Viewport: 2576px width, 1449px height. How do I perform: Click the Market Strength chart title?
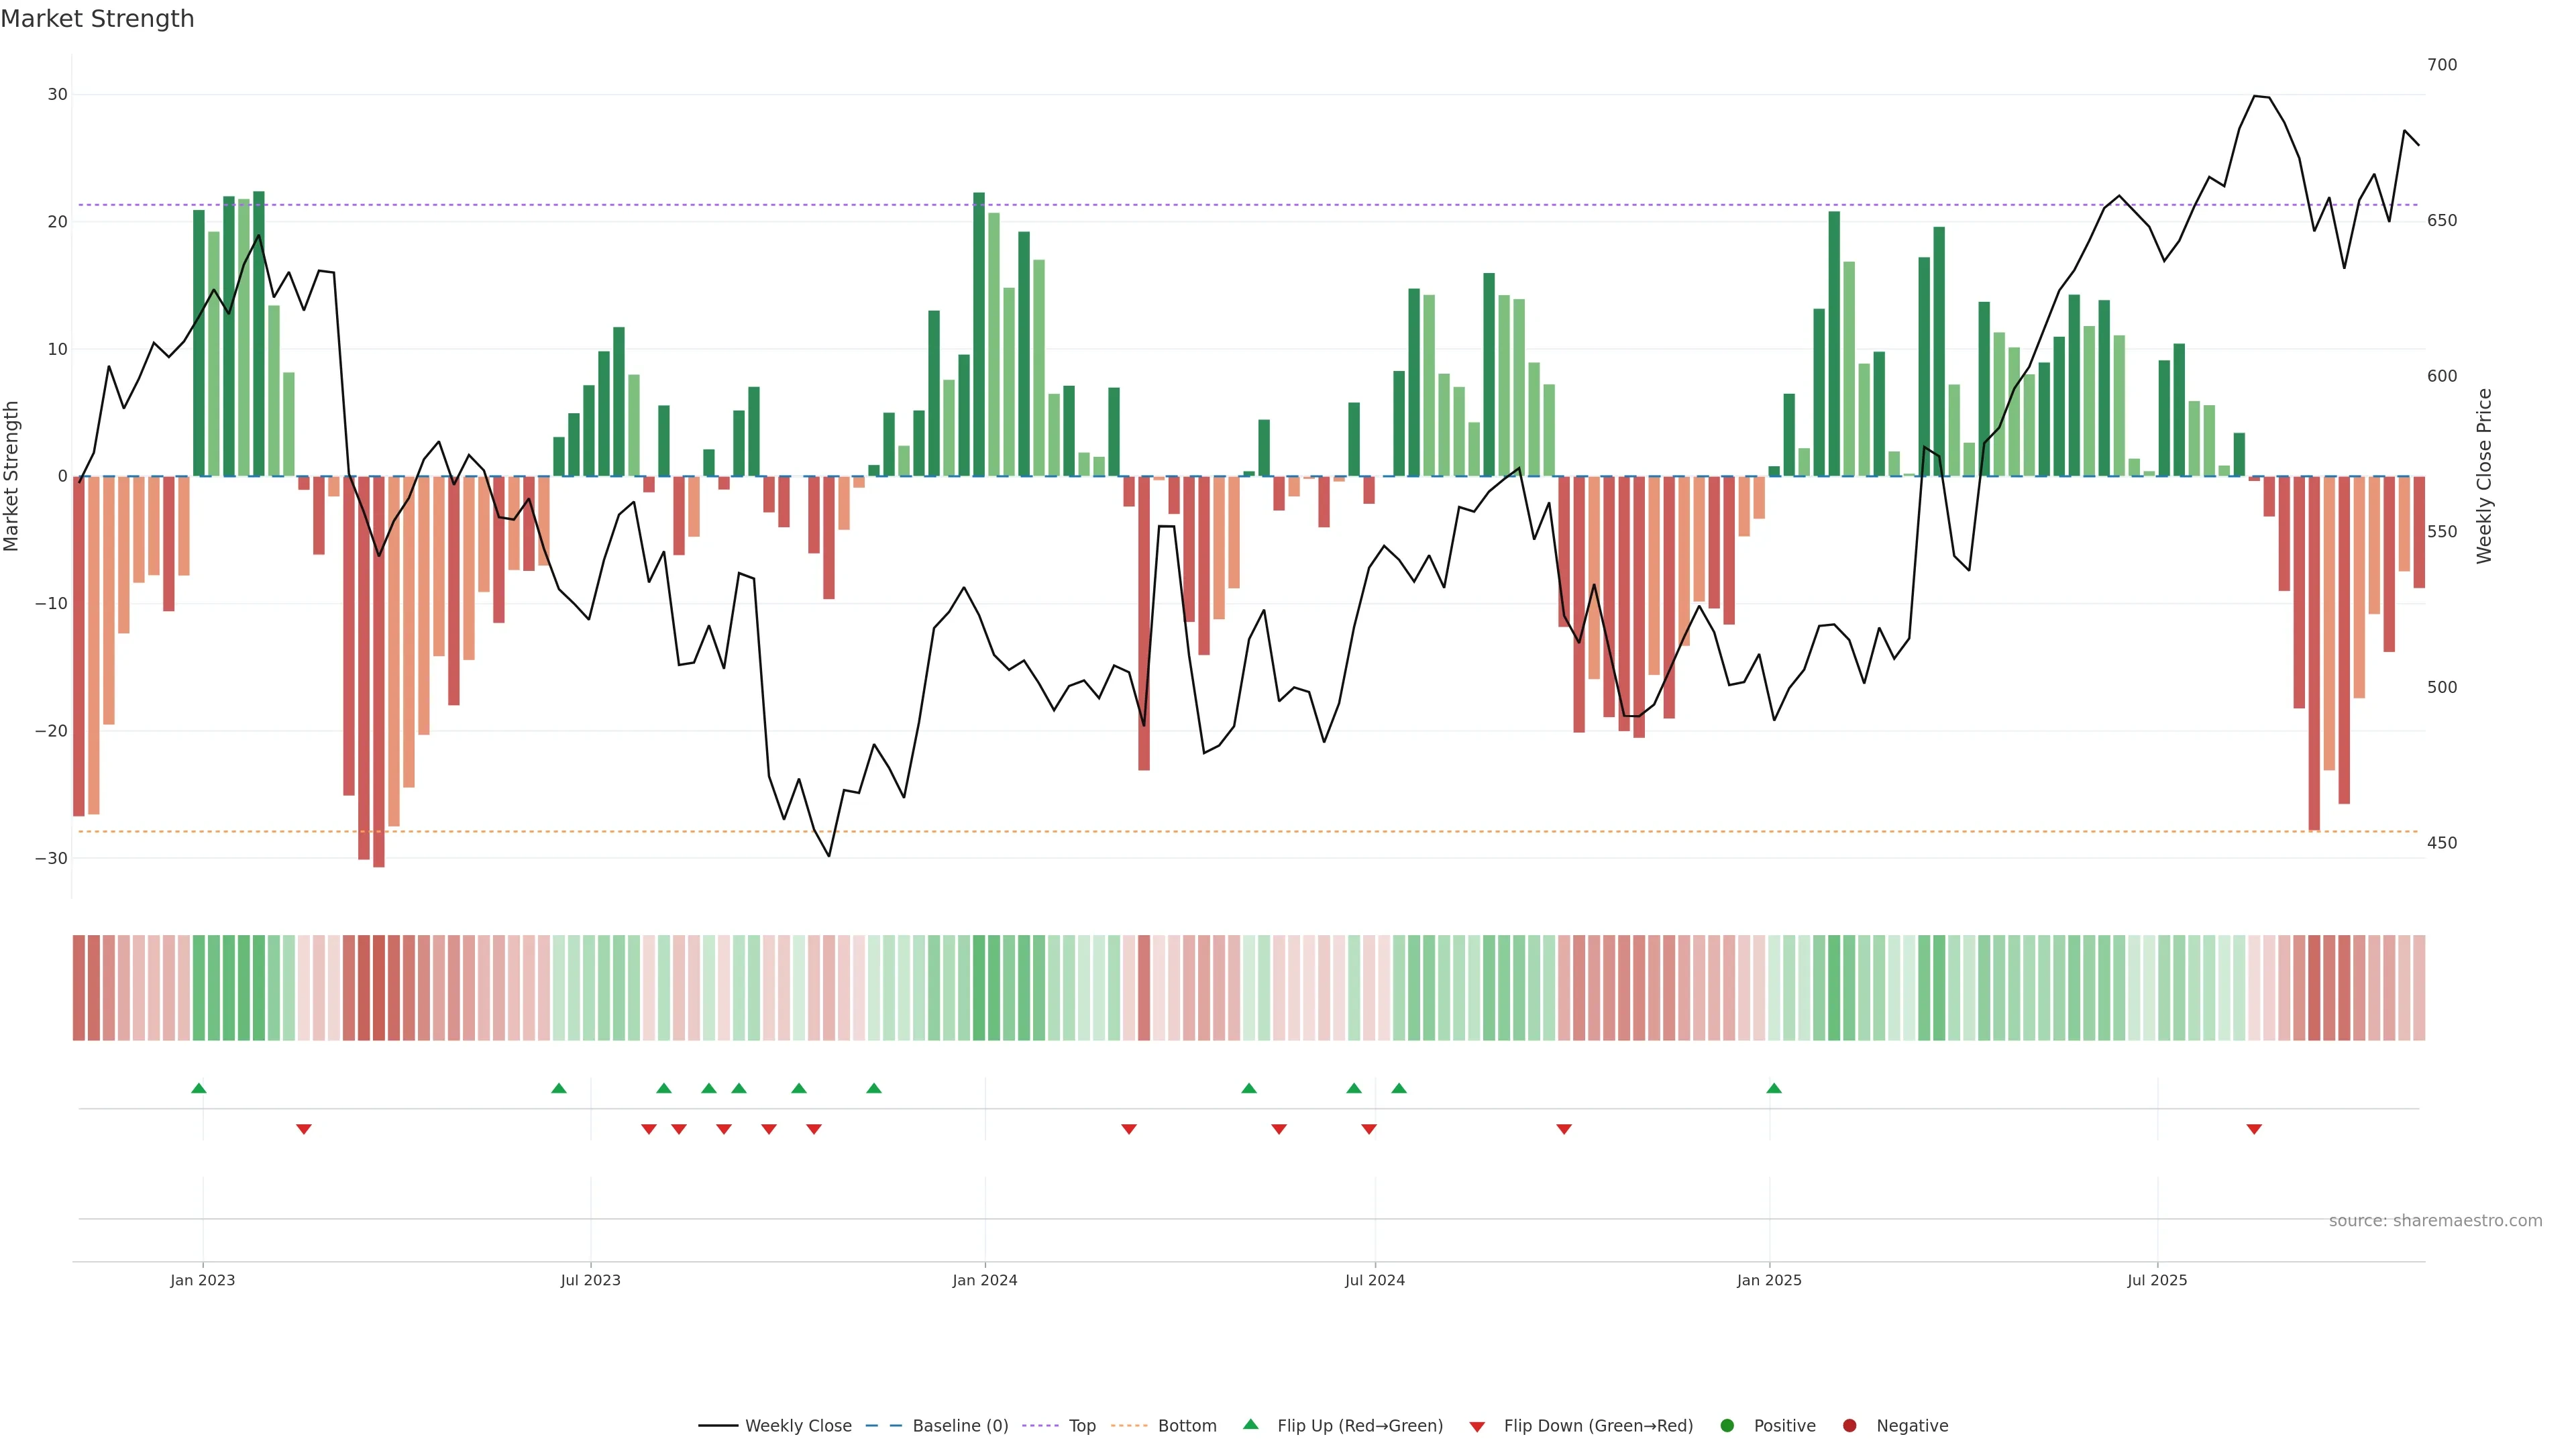97,19
